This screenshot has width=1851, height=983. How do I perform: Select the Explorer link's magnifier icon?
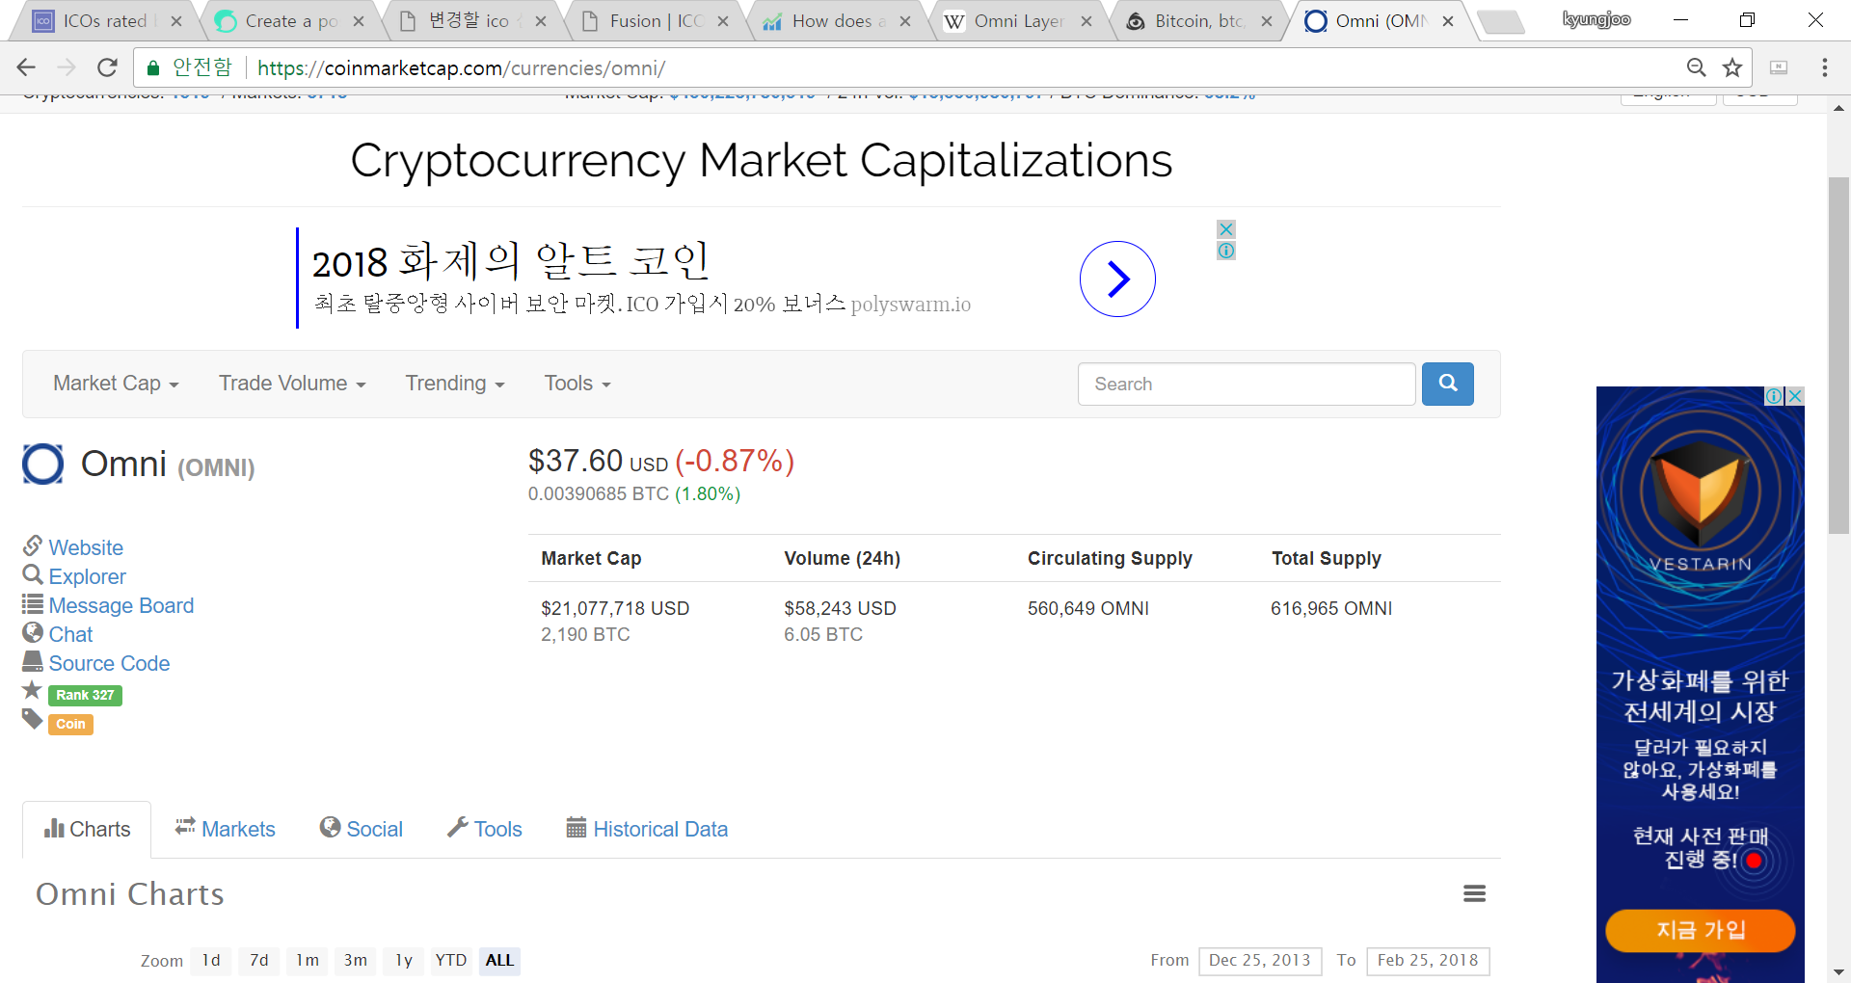(32, 576)
